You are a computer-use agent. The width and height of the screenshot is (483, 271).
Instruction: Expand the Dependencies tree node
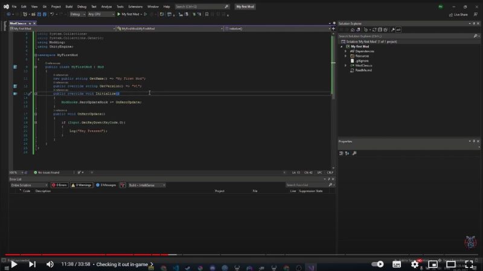pyautogui.click(x=345, y=51)
